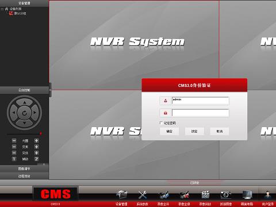Open user login person icon
The width and height of the screenshot is (276, 207).
(x=268, y=195)
